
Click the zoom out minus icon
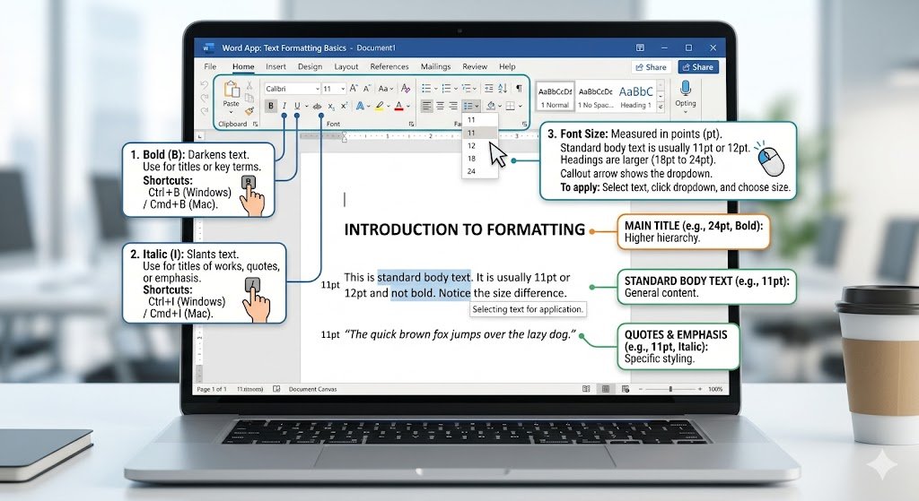pyautogui.click(x=640, y=389)
